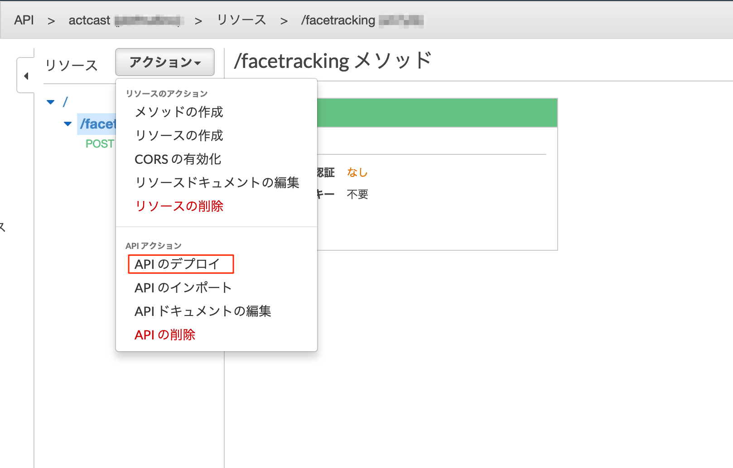This screenshot has width=733, height=468.
Task: Open the アクション dropdown button
Action: 165,62
